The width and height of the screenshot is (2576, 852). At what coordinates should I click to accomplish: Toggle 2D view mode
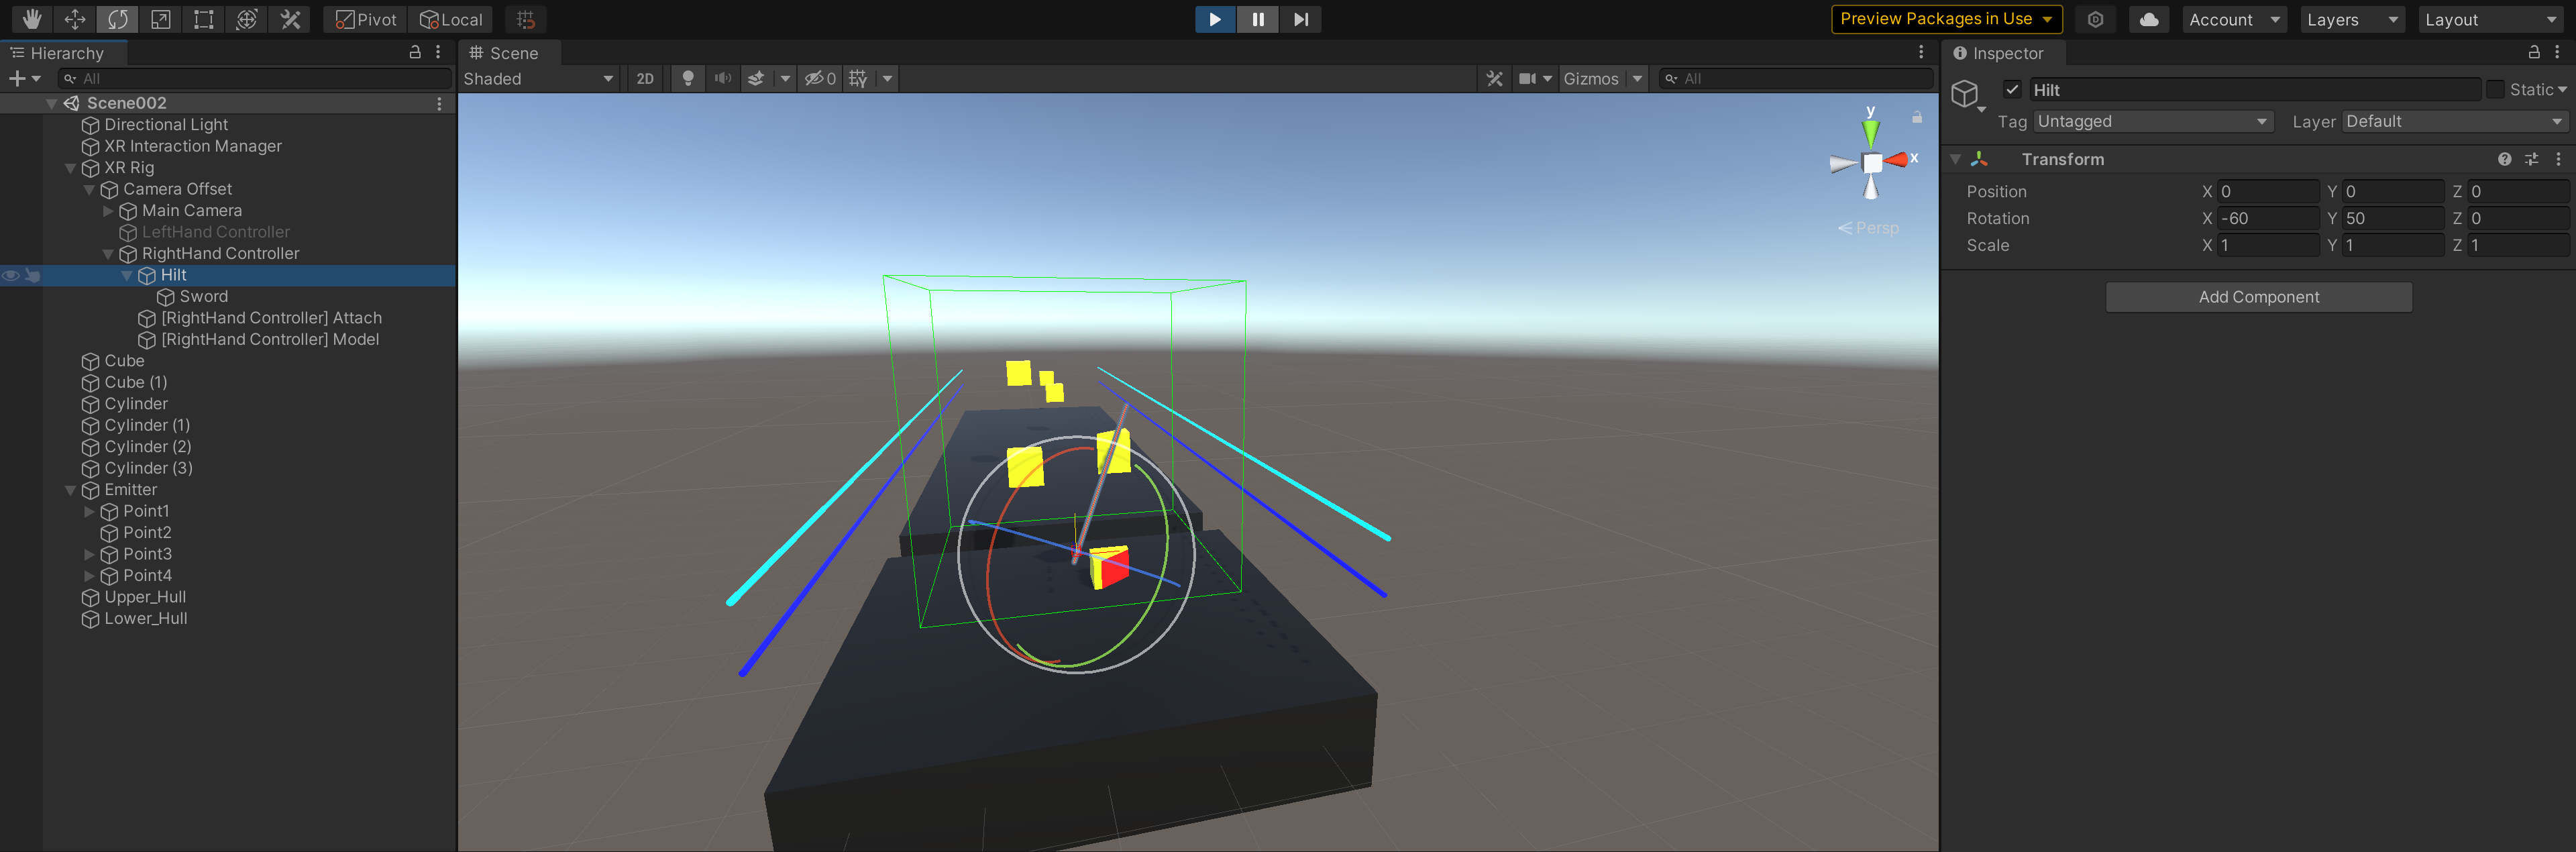tap(645, 78)
